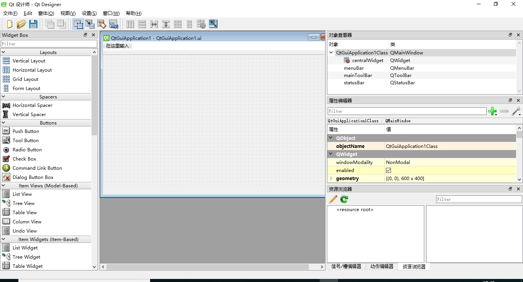Click the Edit Resources pencil icon
Image resolution: width=523 pixels, height=282 pixels.
click(333, 199)
